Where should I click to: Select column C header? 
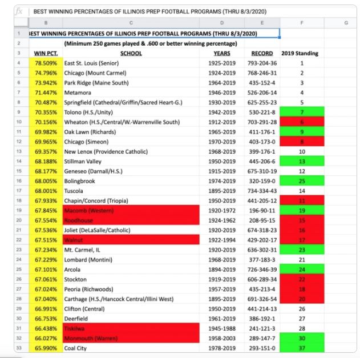pos(131,23)
